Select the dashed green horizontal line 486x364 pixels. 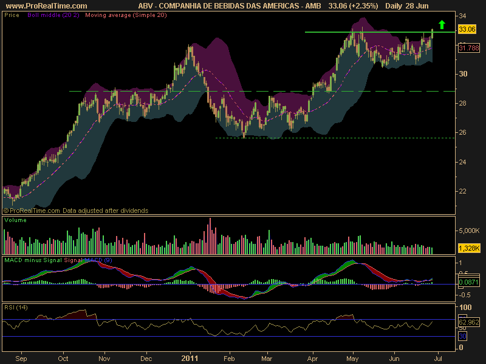pos(262,92)
